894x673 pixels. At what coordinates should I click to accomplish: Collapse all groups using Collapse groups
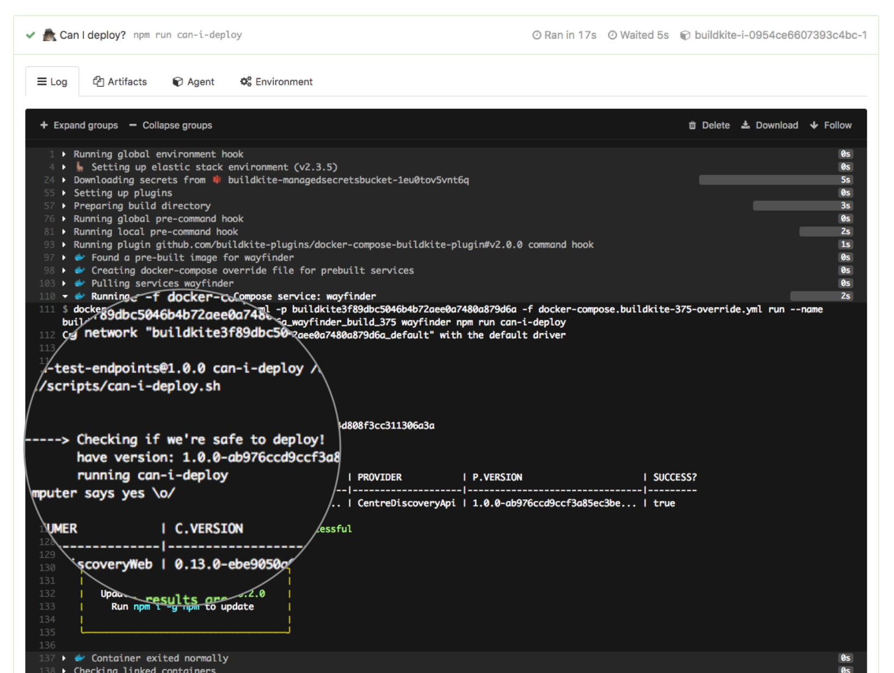[171, 125]
